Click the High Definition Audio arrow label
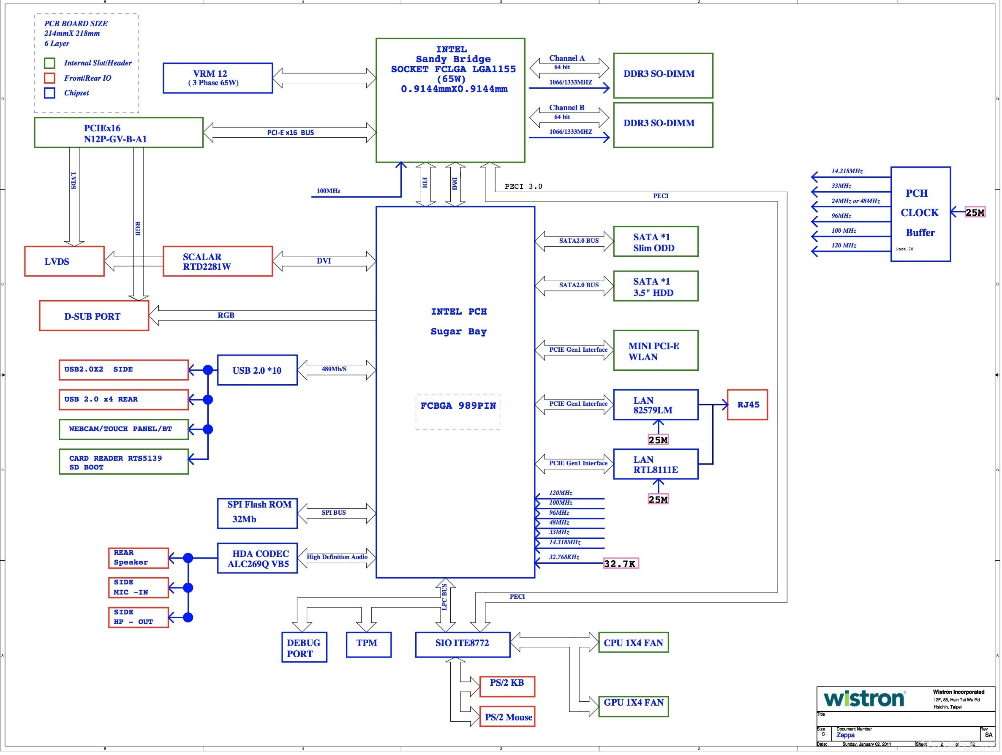Viewport: 1002px width, 755px height. click(x=337, y=557)
